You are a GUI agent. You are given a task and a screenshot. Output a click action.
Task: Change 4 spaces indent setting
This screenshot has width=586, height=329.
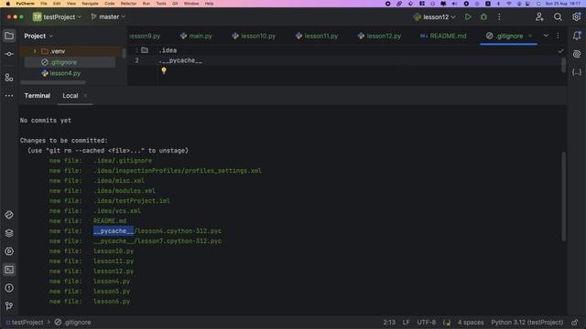(471, 323)
